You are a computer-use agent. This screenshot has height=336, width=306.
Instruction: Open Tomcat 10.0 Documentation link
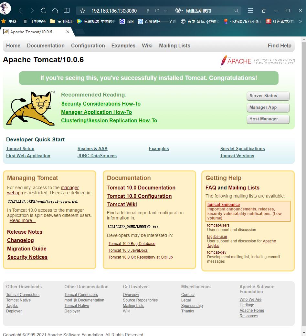coord(141,188)
